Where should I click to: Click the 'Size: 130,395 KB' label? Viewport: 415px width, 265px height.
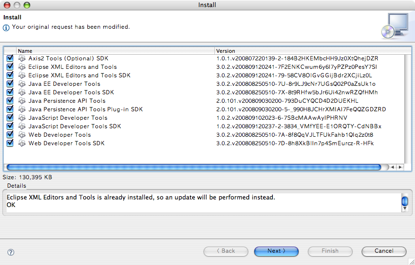point(27,177)
